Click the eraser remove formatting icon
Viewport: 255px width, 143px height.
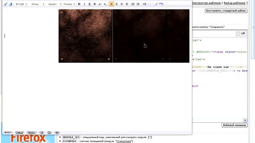(156, 4)
